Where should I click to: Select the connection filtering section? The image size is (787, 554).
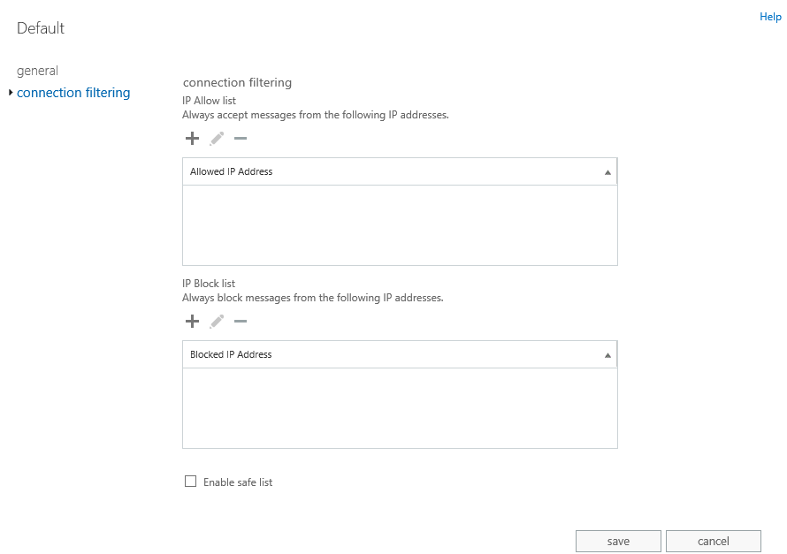(73, 93)
